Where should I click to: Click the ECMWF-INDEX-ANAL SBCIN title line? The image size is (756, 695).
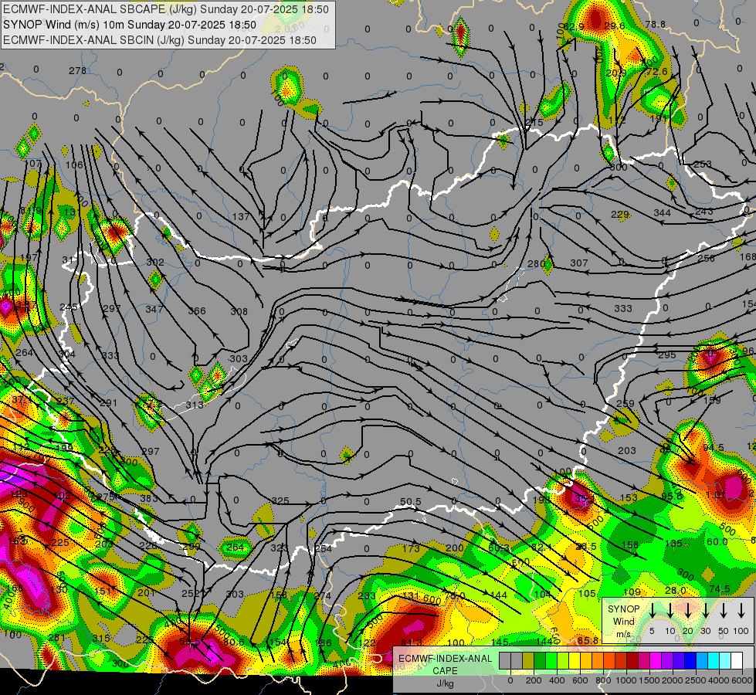[x=160, y=40]
